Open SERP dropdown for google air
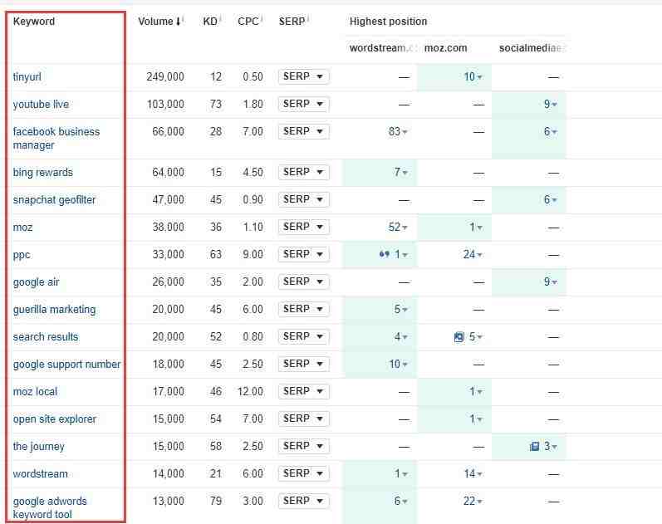Screen dimensions: 662x524 (x=303, y=282)
